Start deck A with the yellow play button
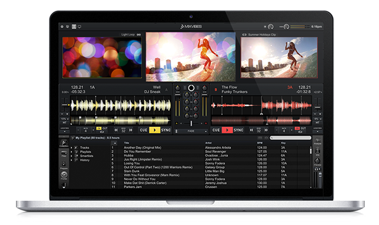379x225 pixels. point(155,130)
